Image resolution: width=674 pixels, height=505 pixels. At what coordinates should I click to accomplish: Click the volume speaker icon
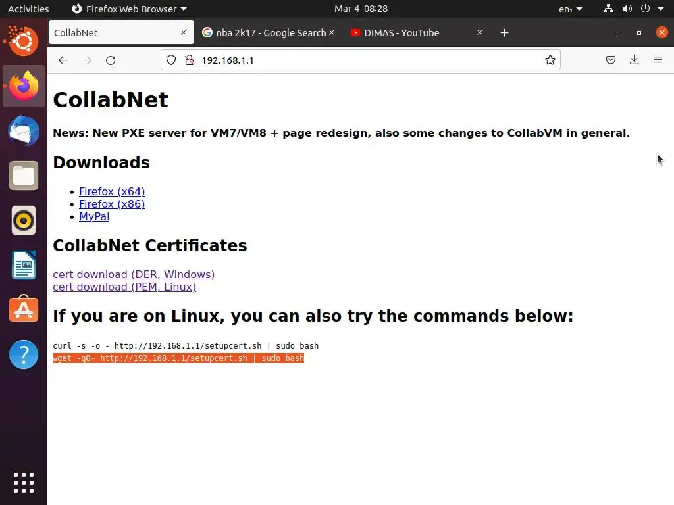tap(627, 9)
